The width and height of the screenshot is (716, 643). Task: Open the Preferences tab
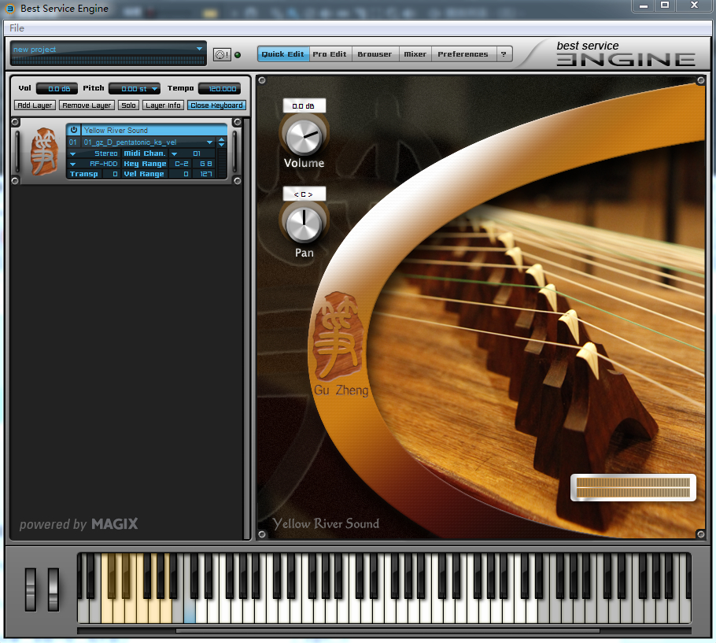tap(463, 54)
